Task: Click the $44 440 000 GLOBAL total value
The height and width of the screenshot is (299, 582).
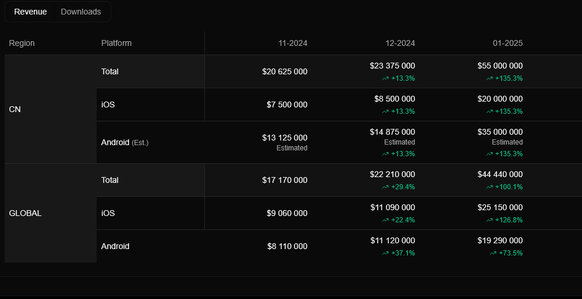Action: tap(500, 174)
